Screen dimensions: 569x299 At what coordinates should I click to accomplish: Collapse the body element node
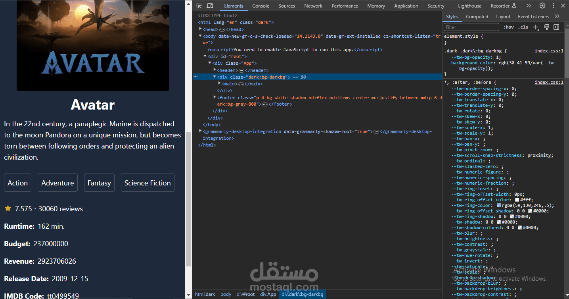200,36
